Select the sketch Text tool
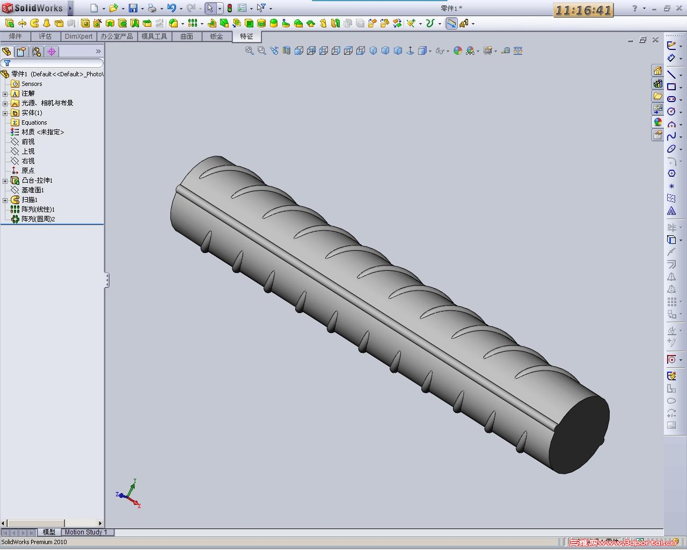The width and height of the screenshot is (687, 550). point(671,211)
